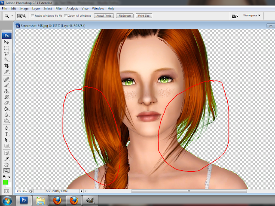
Task: Click the green foreground color swatch
Action: (5, 182)
